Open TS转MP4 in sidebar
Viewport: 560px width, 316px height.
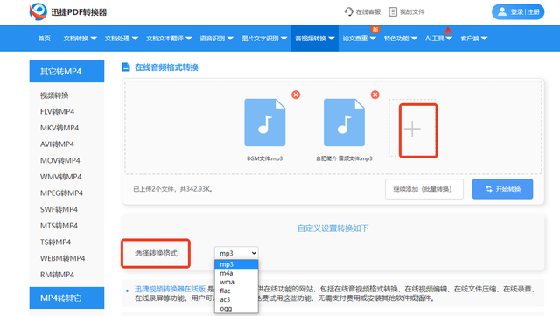55,242
